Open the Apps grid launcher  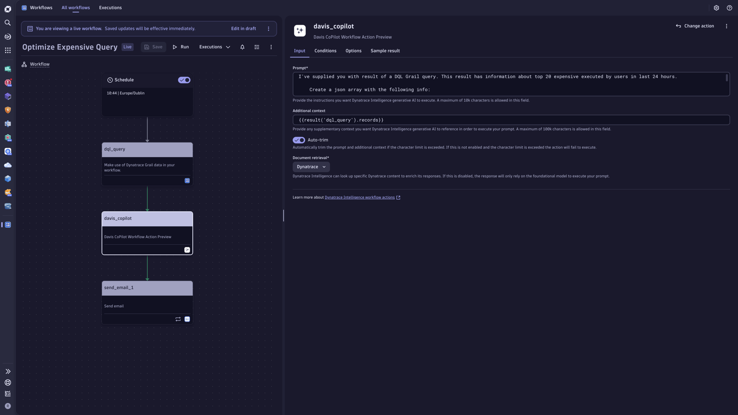[x=8, y=50]
